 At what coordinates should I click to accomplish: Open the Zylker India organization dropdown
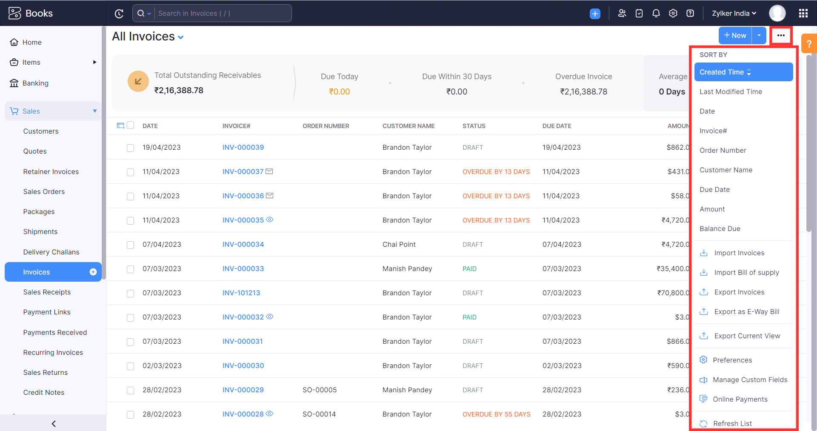point(733,13)
